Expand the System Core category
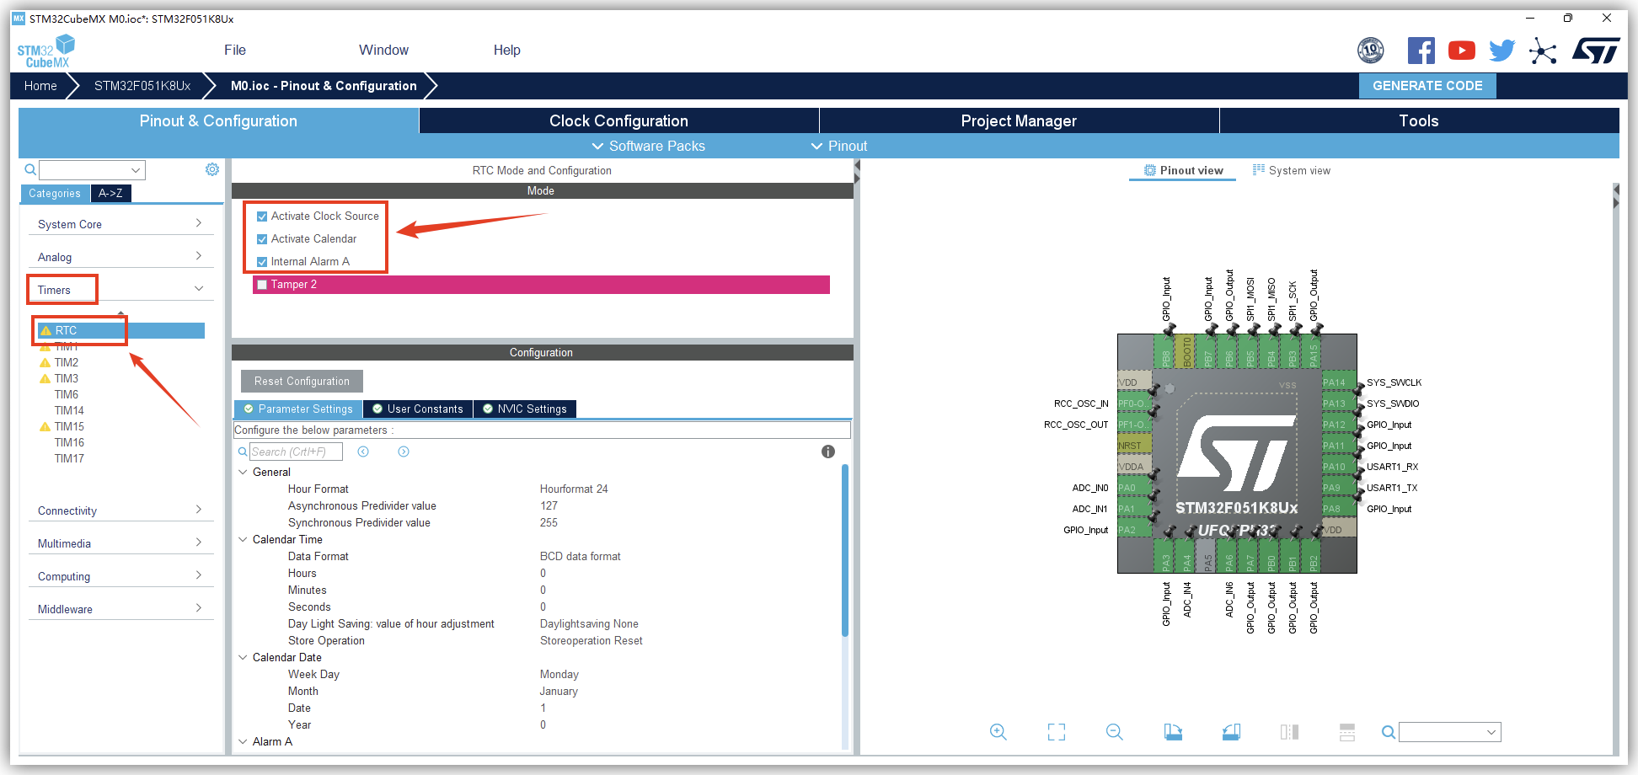Image resolution: width=1638 pixels, height=775 pixels. [120, 224]
